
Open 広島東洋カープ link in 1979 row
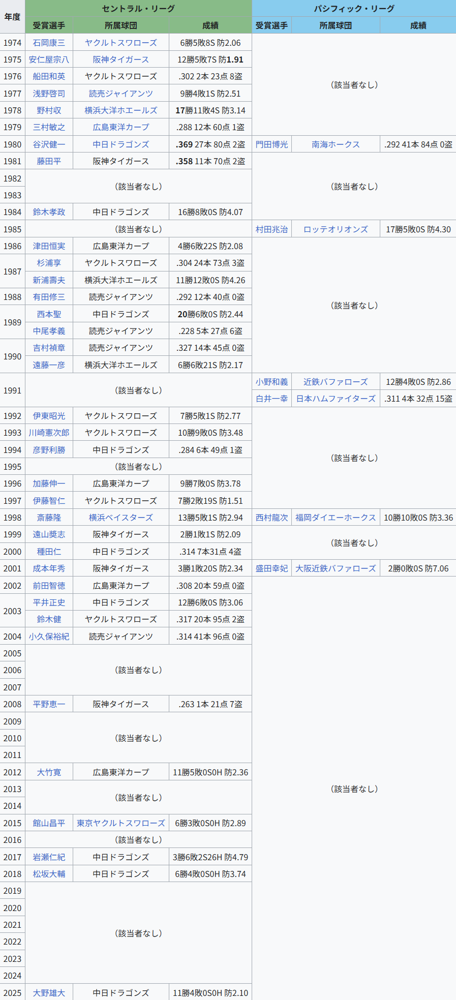tap(121, 127)
